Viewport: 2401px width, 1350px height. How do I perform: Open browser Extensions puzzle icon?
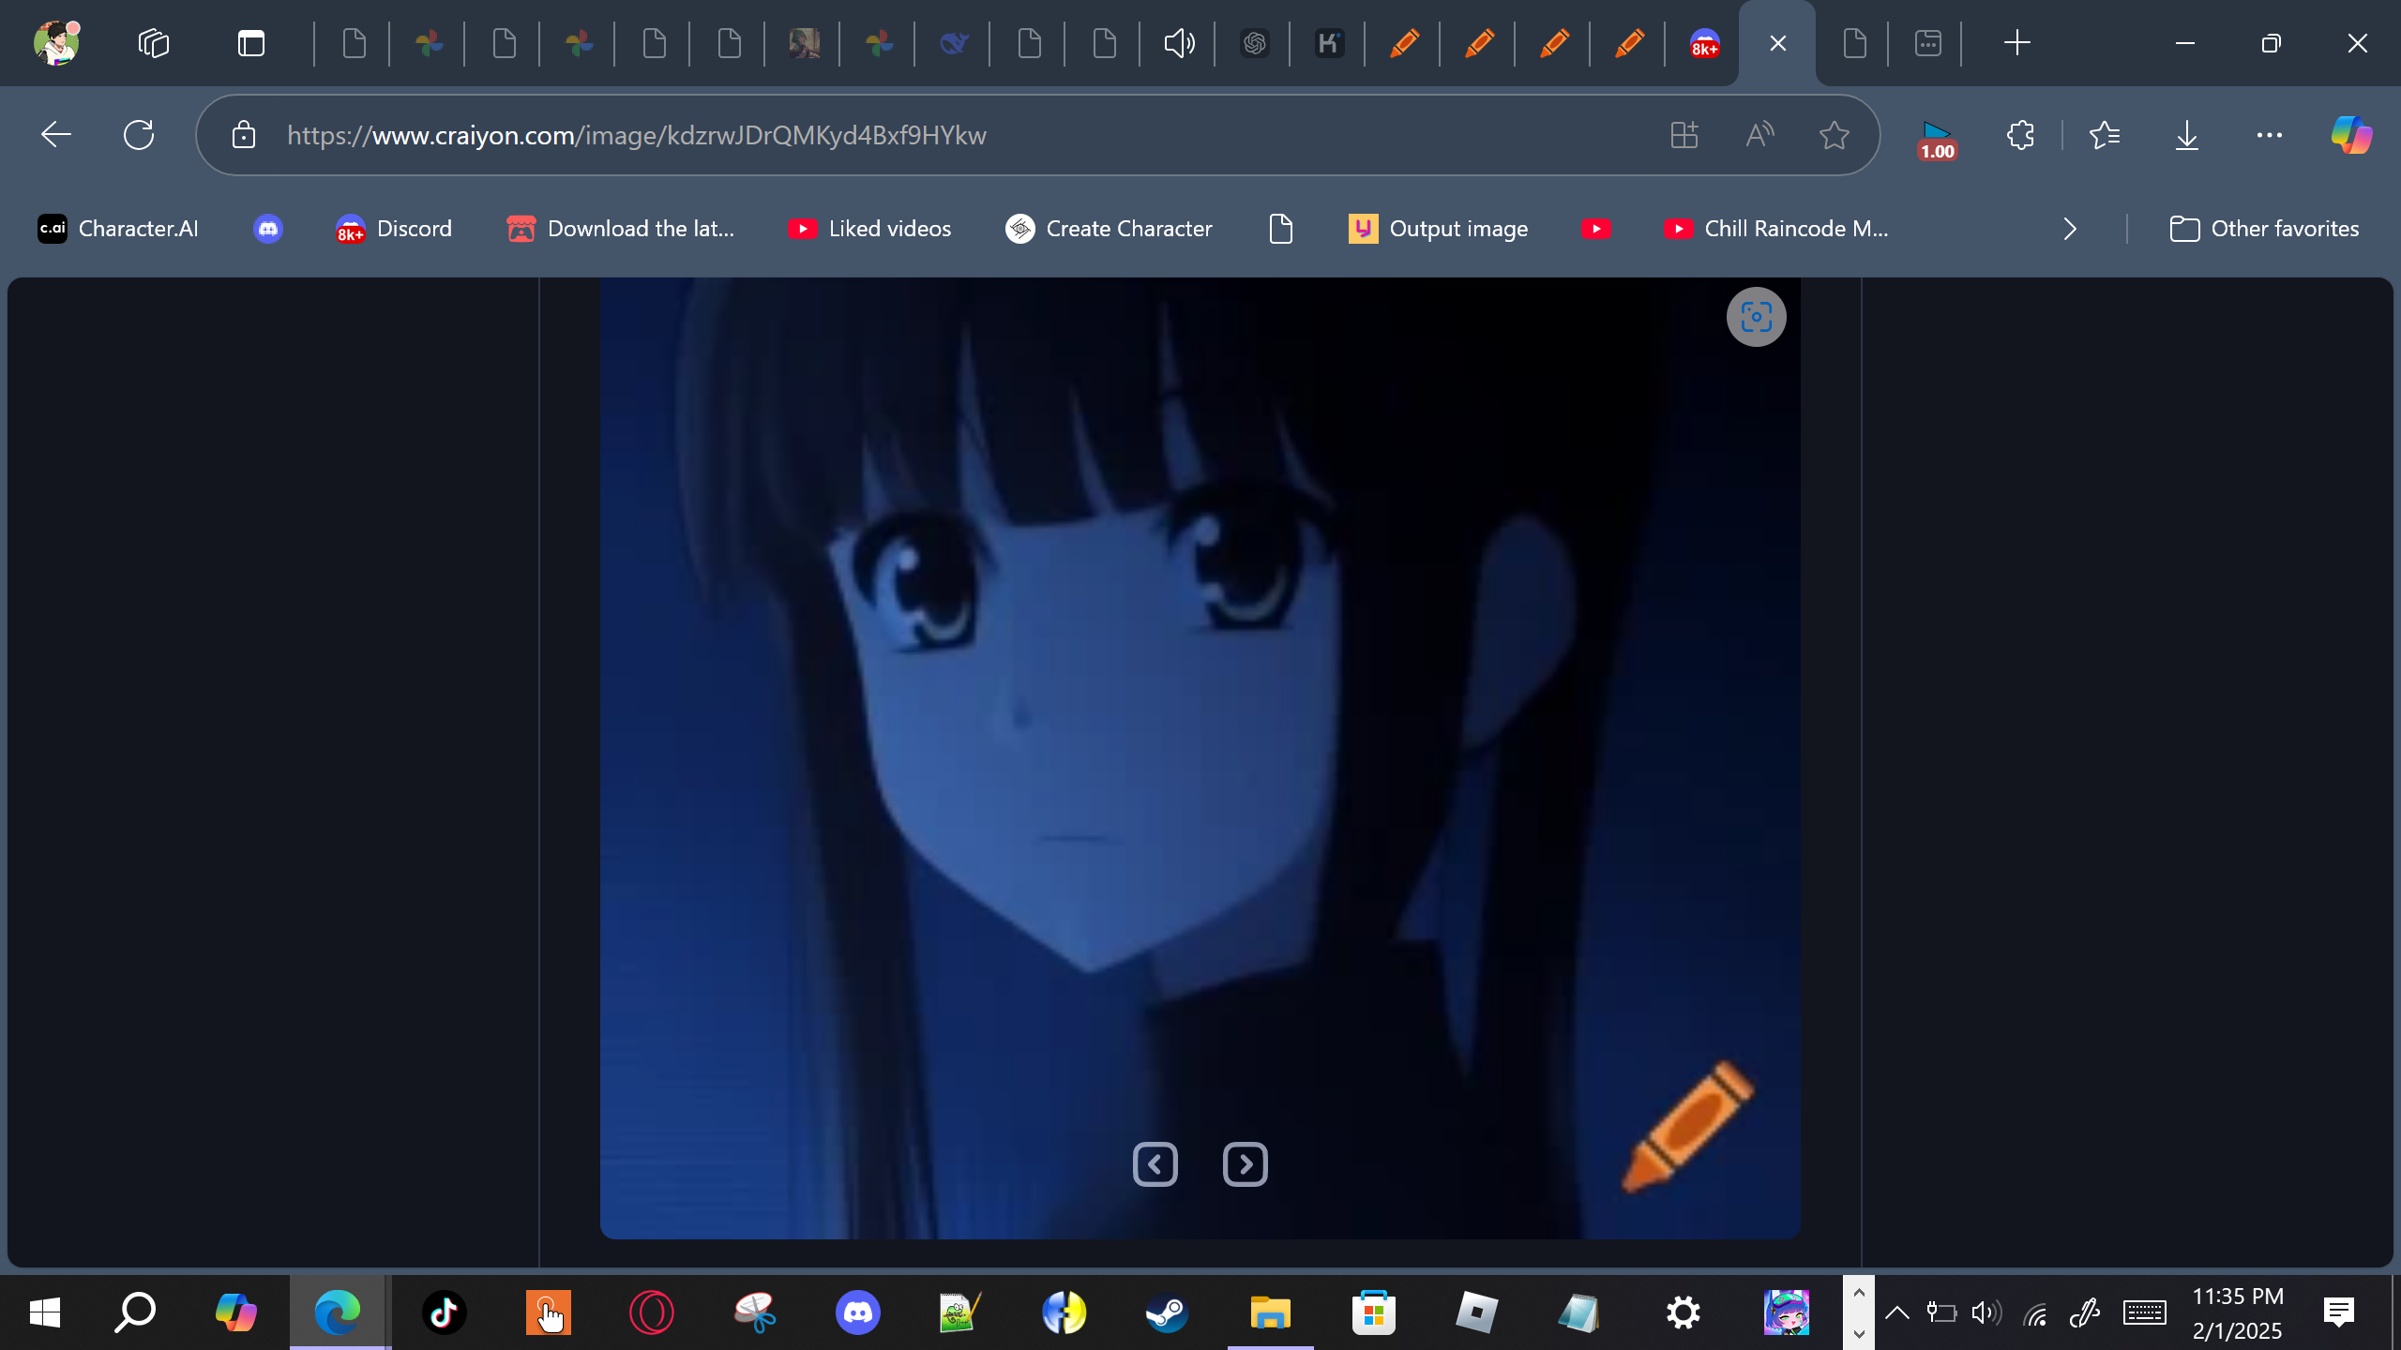pyautogui.click(x=2020, y=135)
